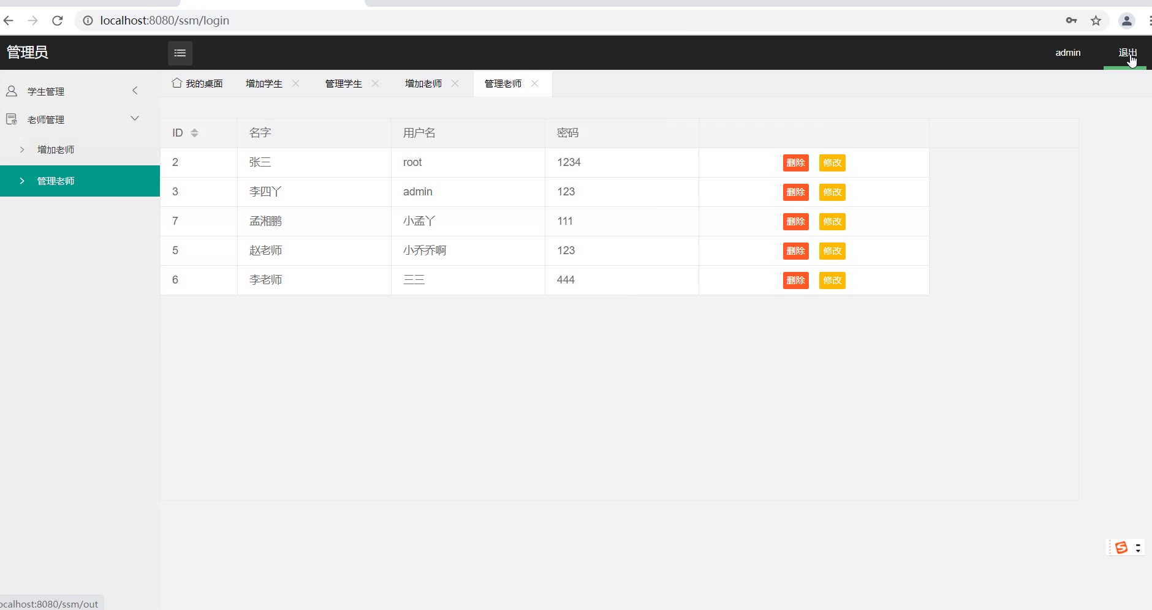Click the 老师管理 document icon in the sidebar
1152x610 pixels.
(x=12, y=119)
